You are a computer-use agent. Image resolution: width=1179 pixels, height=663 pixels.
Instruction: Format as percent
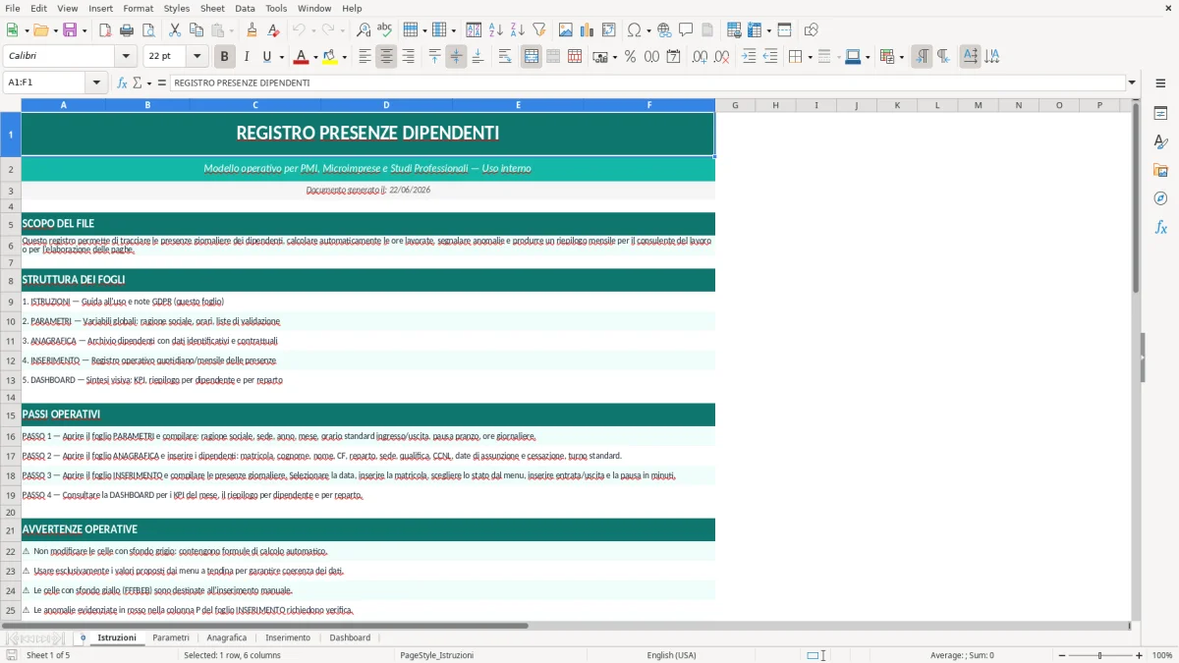click(630, 57)
